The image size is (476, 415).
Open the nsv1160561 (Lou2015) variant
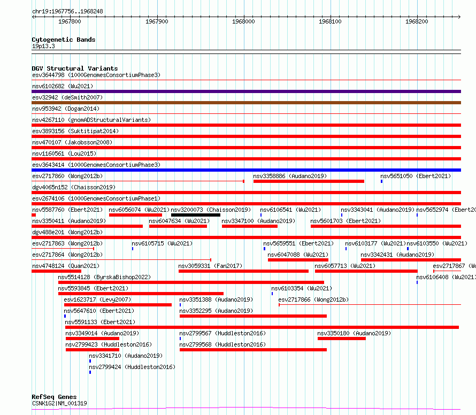point(64,153)
